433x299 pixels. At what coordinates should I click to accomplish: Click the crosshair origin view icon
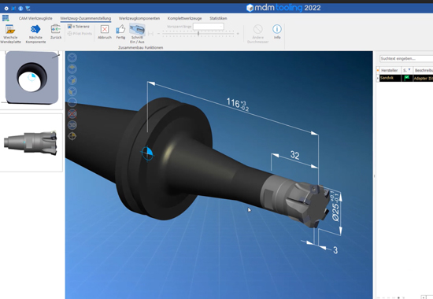(72, 136)
